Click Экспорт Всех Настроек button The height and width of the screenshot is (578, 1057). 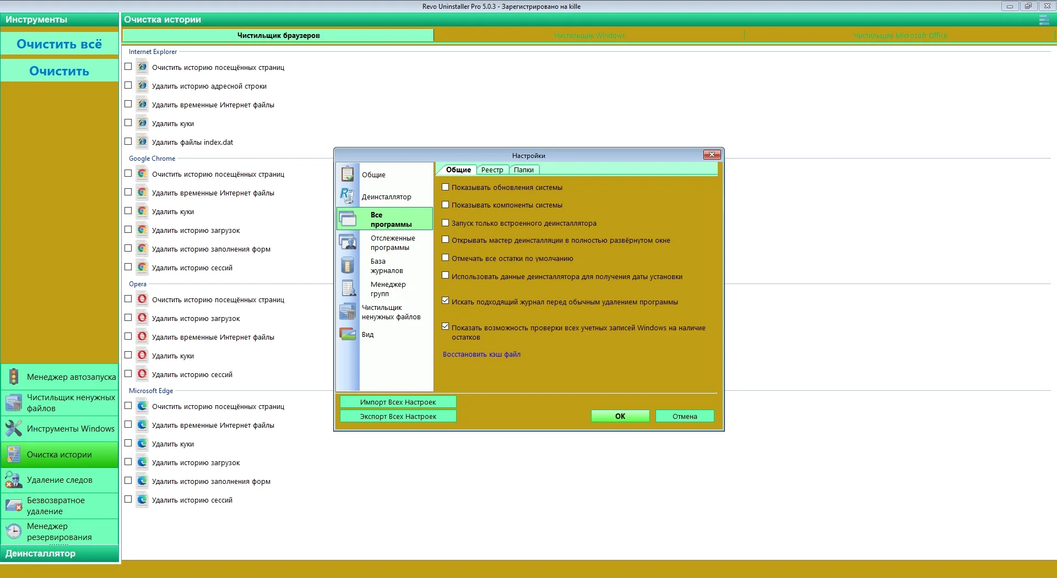tap(398, 417)
